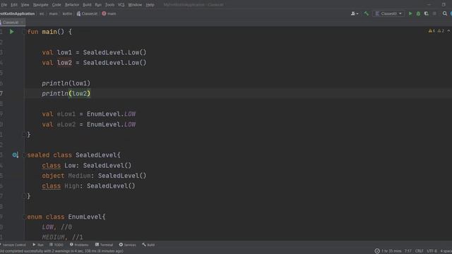Click the underlined class keyword before High
Viewport: 452px width, 254px height.
(52, 186)
